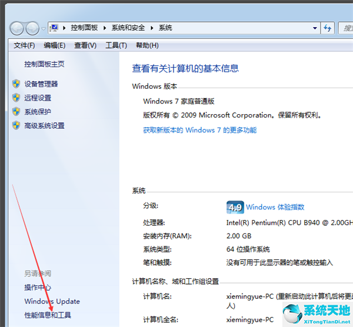Open 获取新版本的 Windows 7 的更多功能 link

tap(200, 130)
